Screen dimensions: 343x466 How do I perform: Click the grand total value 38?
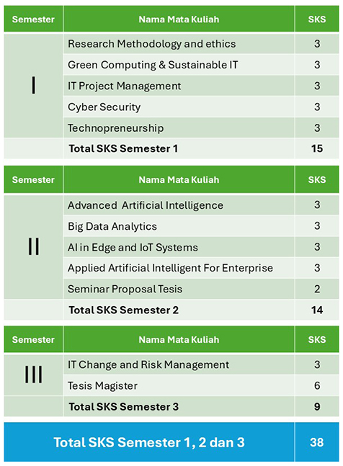[317, 442]
